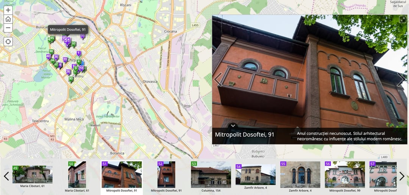The width and height of the screenshot is (409, 195).
Task: Click purple map marker 20
Action: click(65, 60)
